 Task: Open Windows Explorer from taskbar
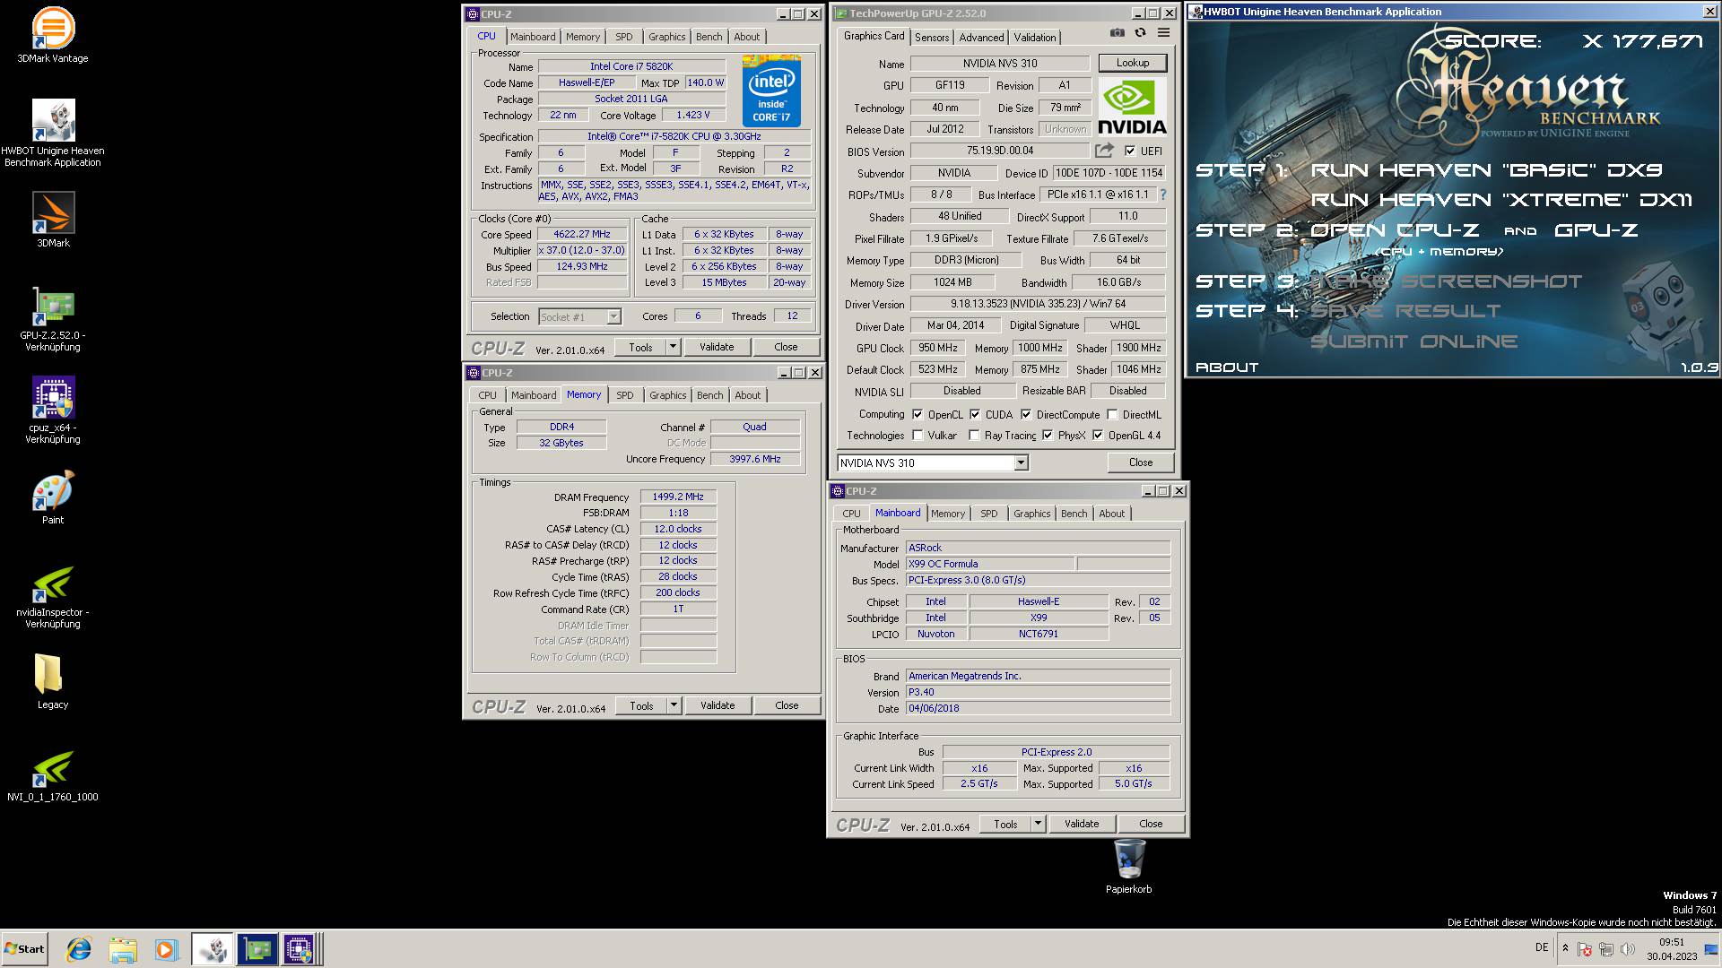pos(123,949)
